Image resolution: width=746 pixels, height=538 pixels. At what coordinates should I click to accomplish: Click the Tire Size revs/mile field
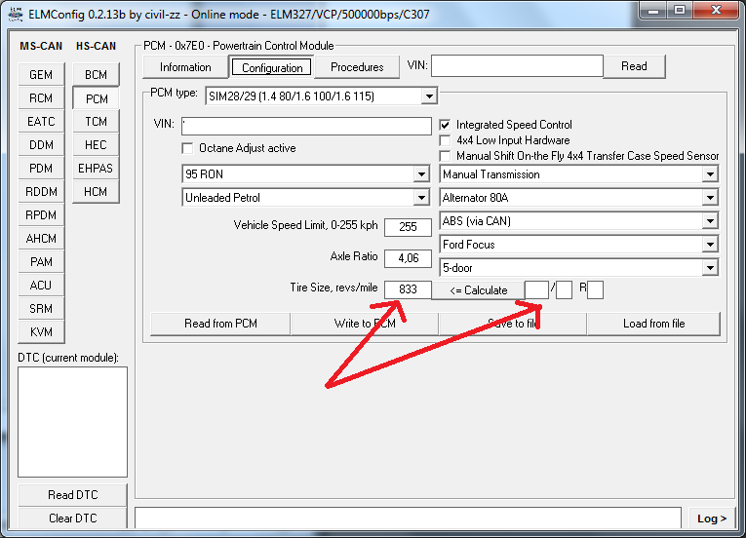tap(408, 289)
